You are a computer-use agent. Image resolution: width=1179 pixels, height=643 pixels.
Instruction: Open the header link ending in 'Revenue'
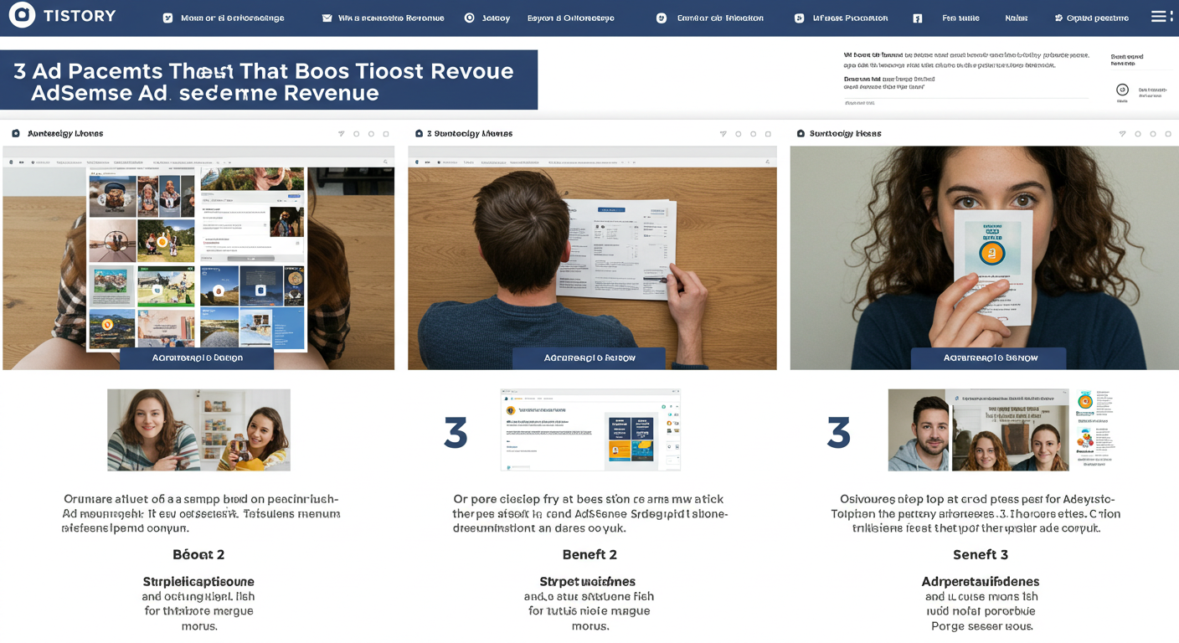tap(391, 18)
